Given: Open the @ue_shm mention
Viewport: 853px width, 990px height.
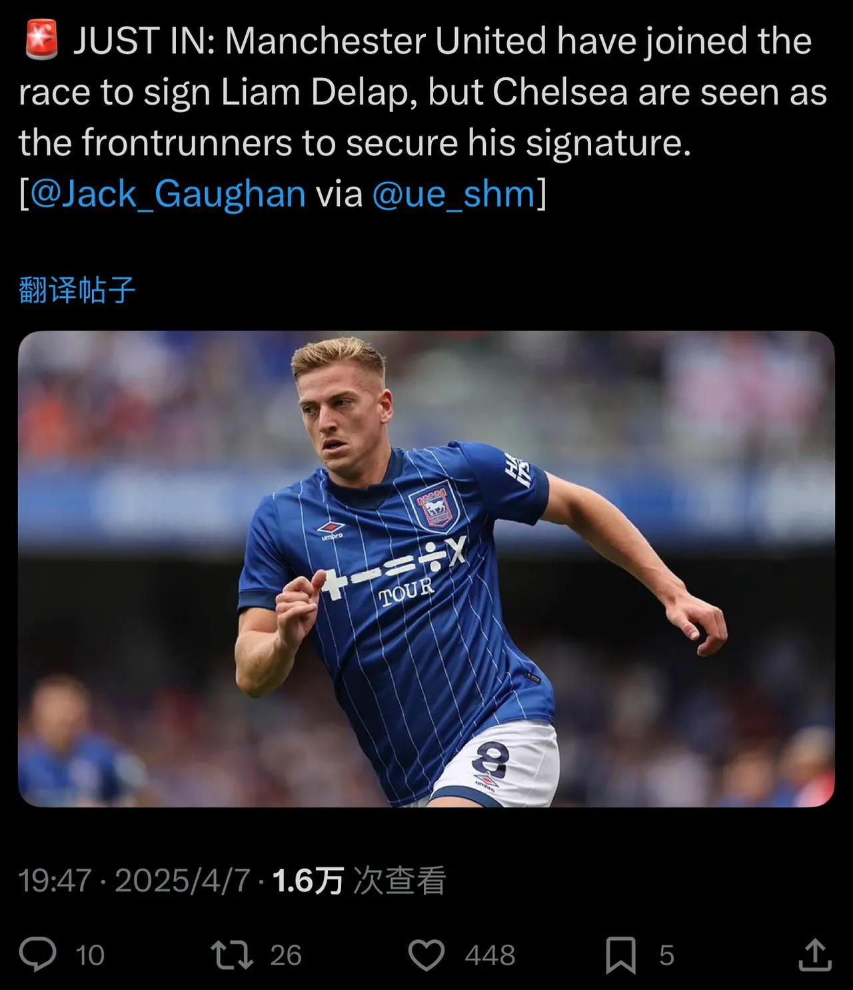Looking at the screenshot, I should point(453,194).
